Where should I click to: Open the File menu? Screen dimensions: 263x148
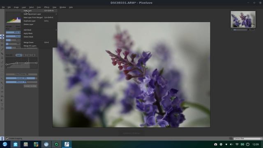(x=3, y=7)
